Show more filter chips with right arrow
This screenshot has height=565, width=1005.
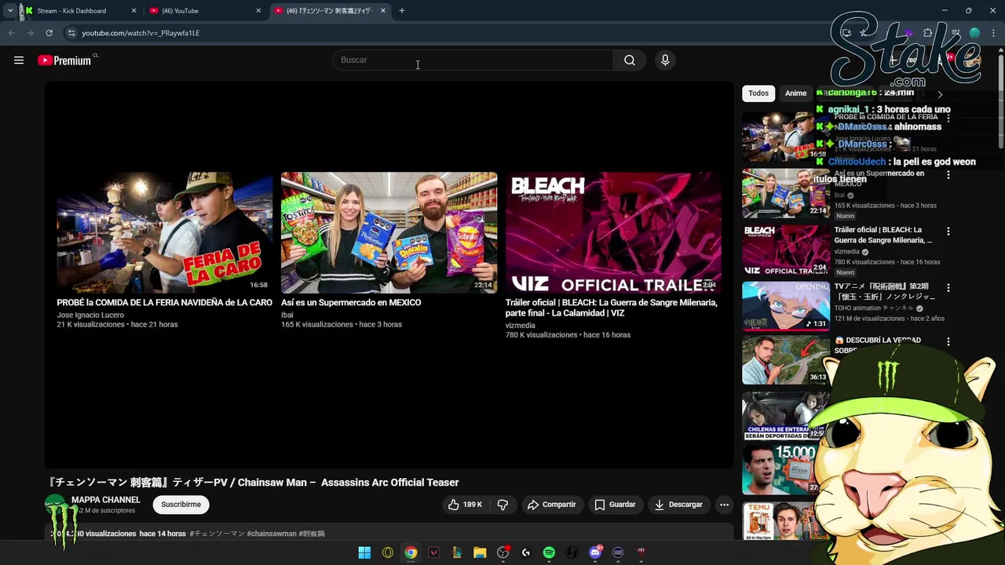[x=940, y=93]
